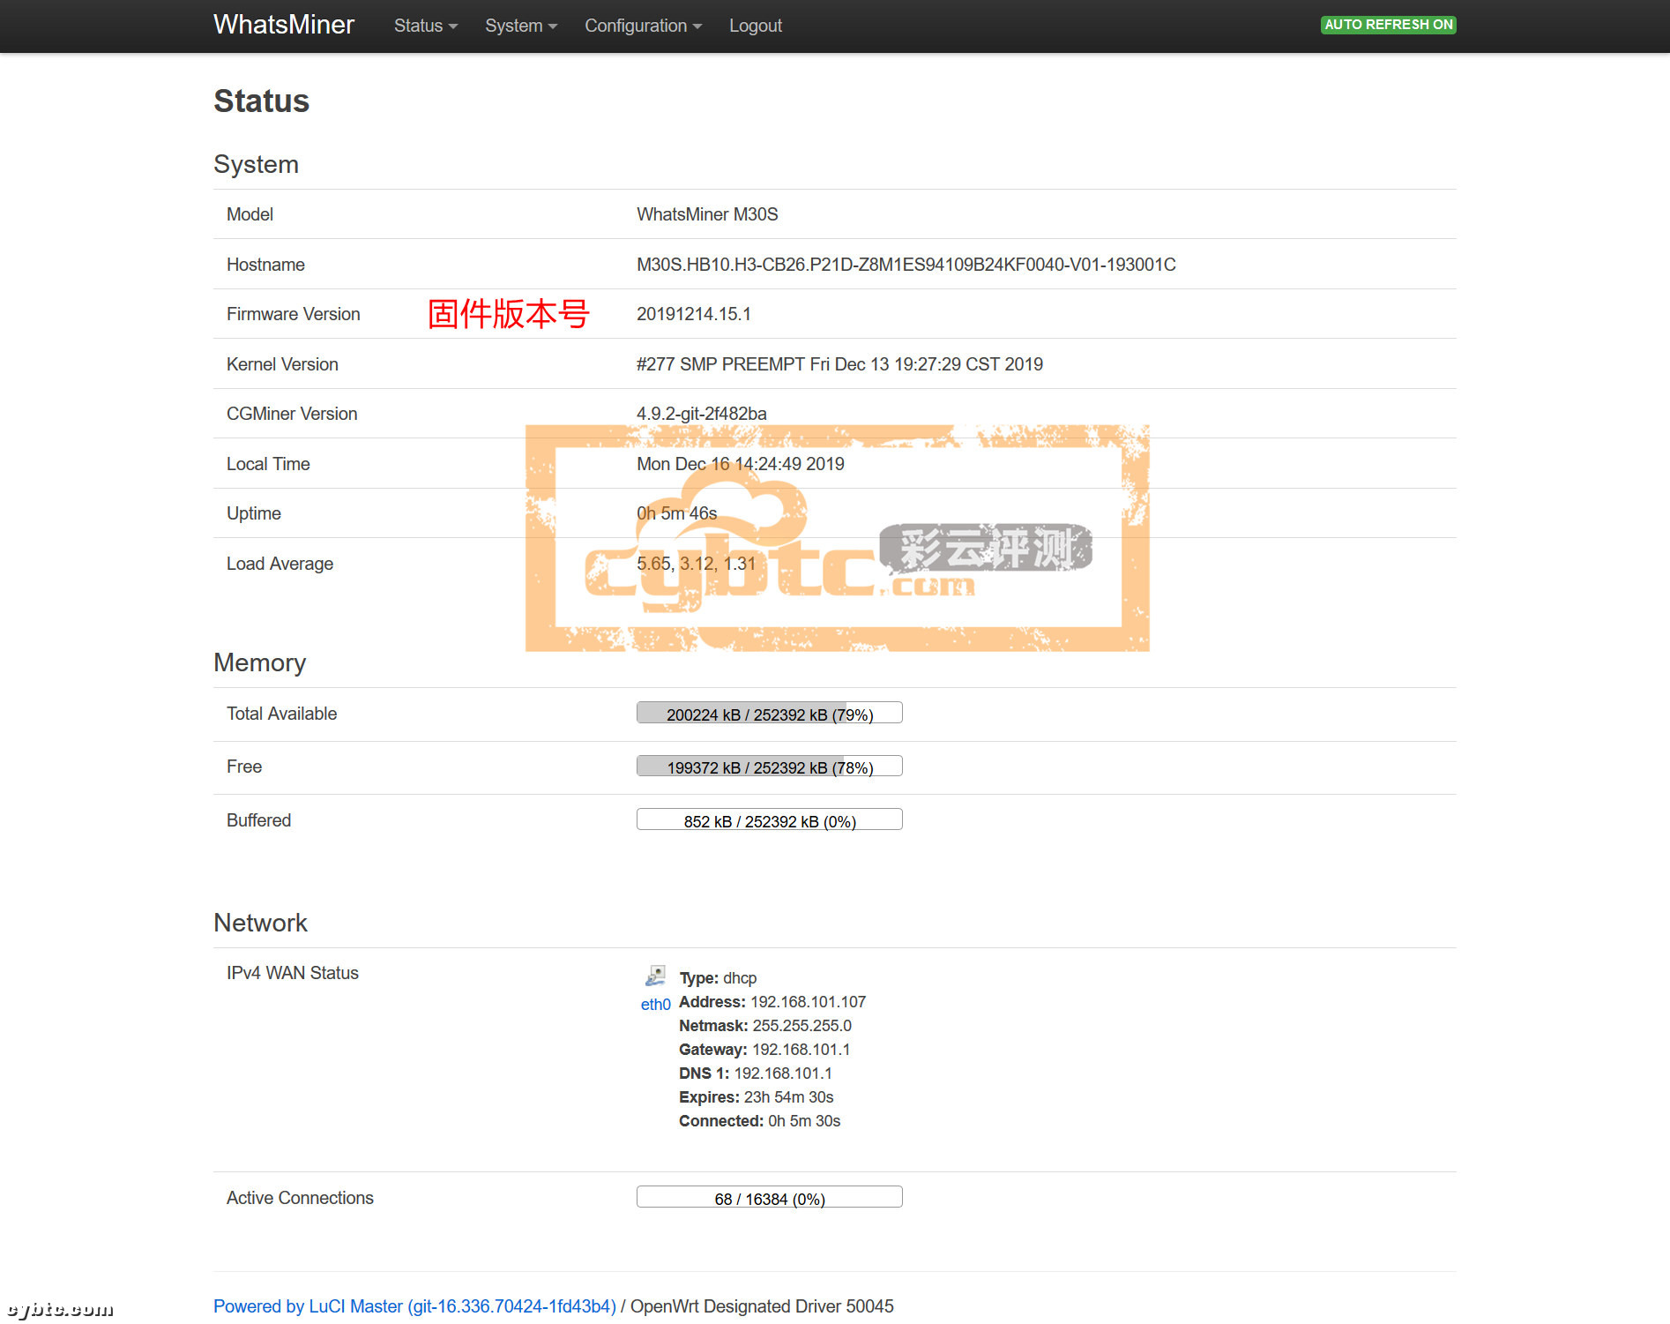The width and height of the screenshot is (1670, 1324).
Task: Click the Firmware Version row label
Action: 294,314
